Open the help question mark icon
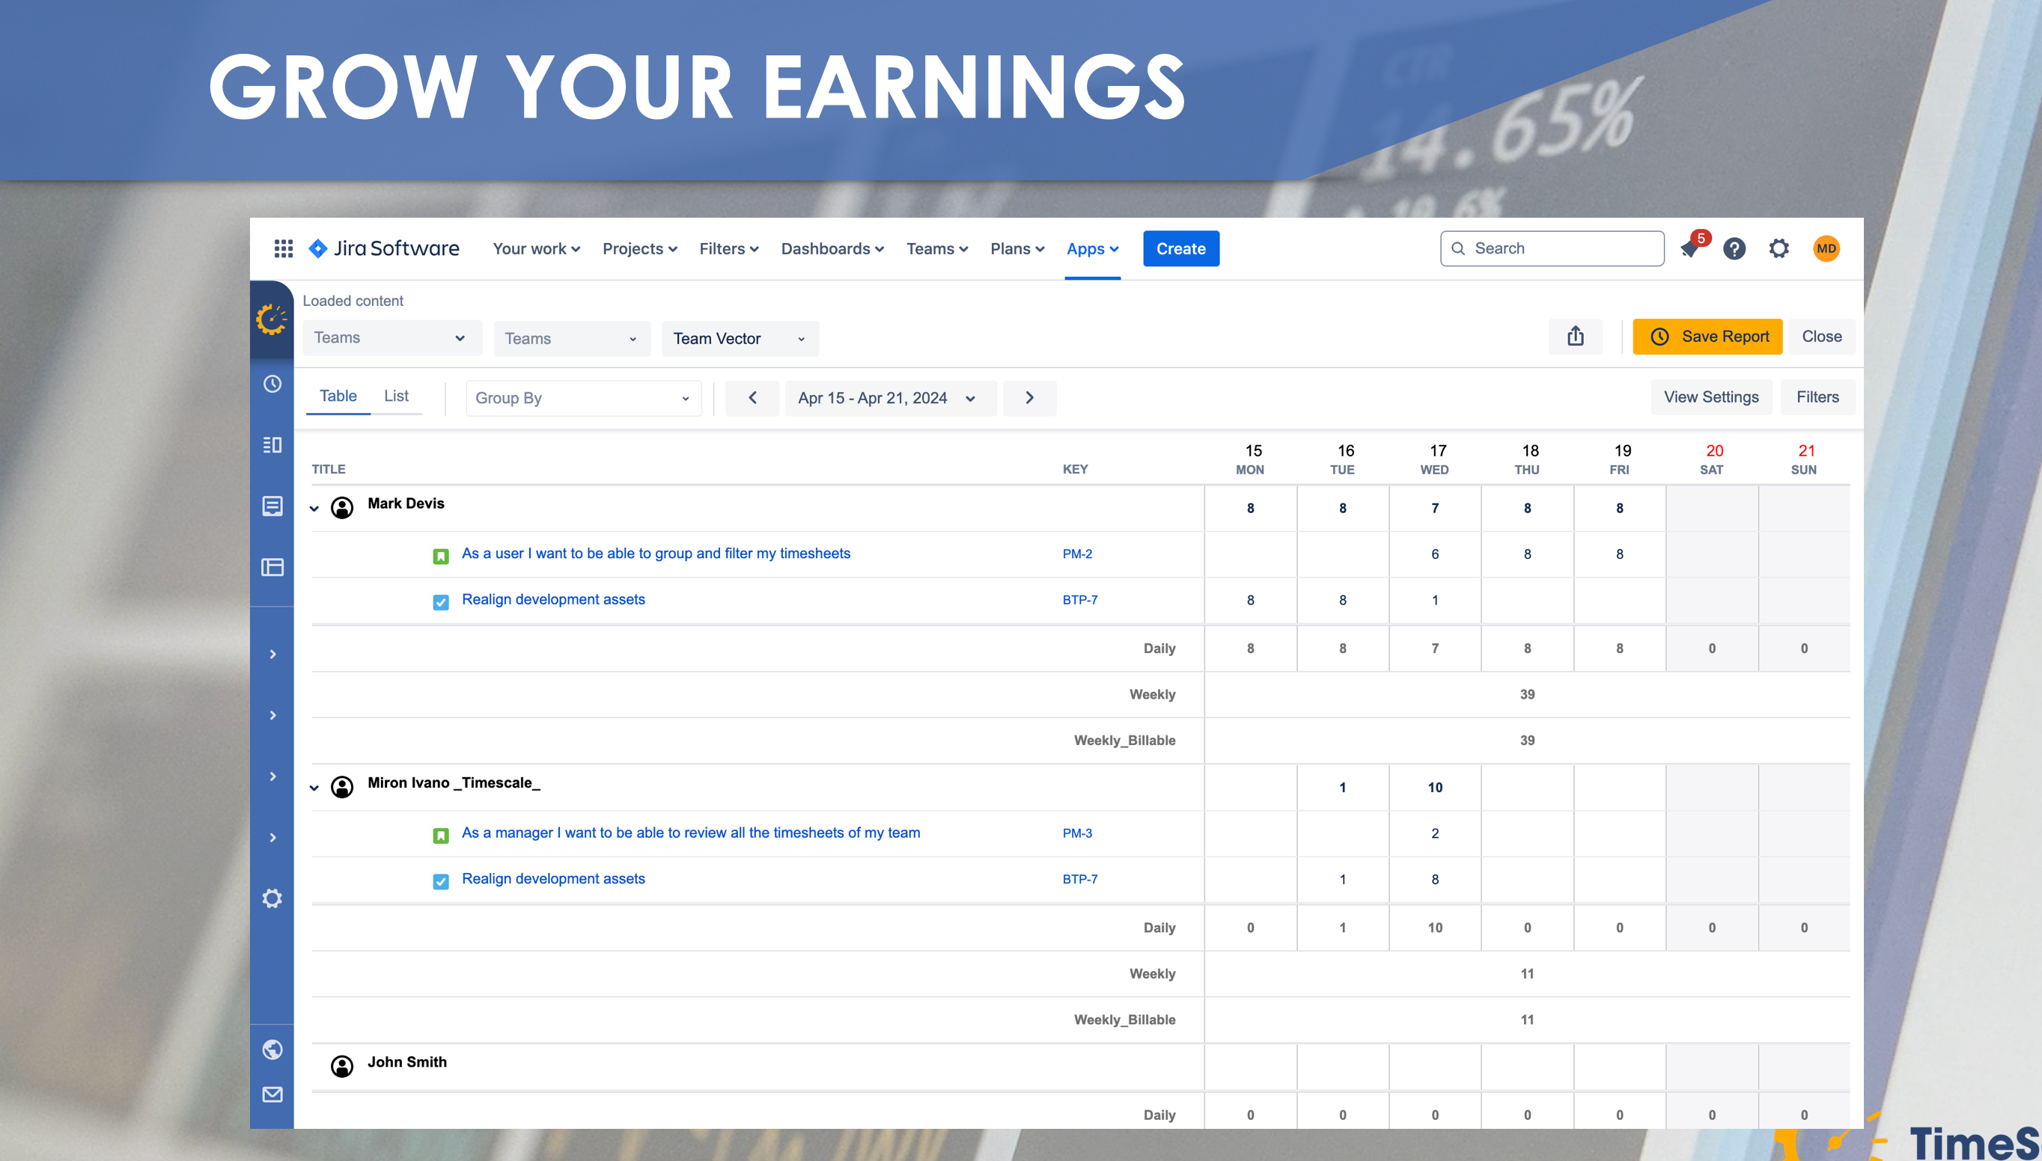 pyautogui.click(x=1734, y=249)
